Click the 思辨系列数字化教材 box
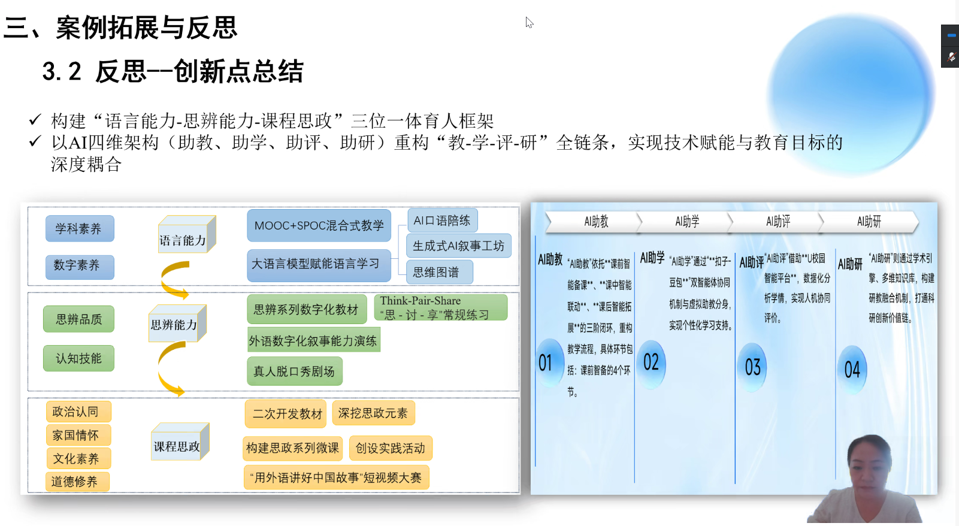Screen dimensions: 959x526 pos(307,309)
